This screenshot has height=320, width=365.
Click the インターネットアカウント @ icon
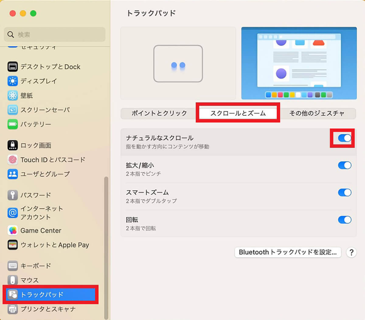coord(12,213)
